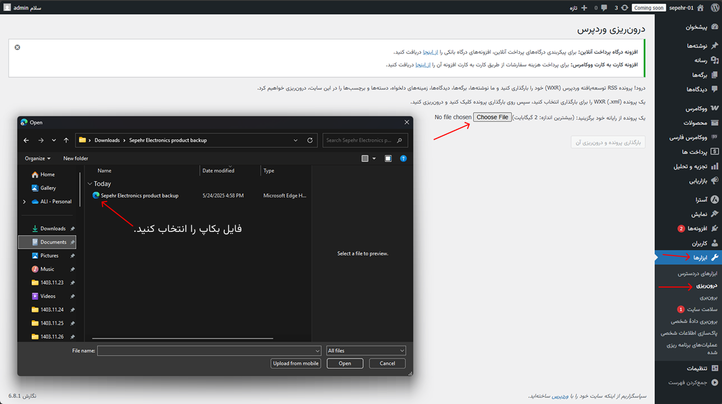
Task: Click the back arrow in file dialog
Action: pos(26,140)
